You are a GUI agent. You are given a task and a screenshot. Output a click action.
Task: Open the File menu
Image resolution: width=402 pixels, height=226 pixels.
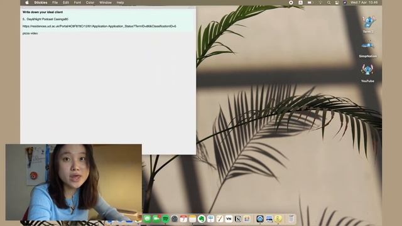[55, 3]
